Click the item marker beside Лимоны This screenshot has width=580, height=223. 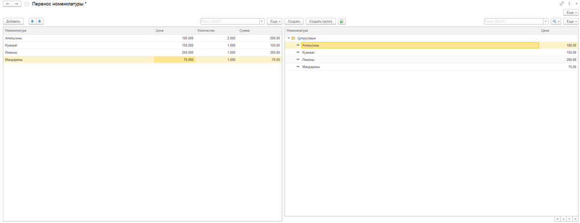click(x=298, y=60)
